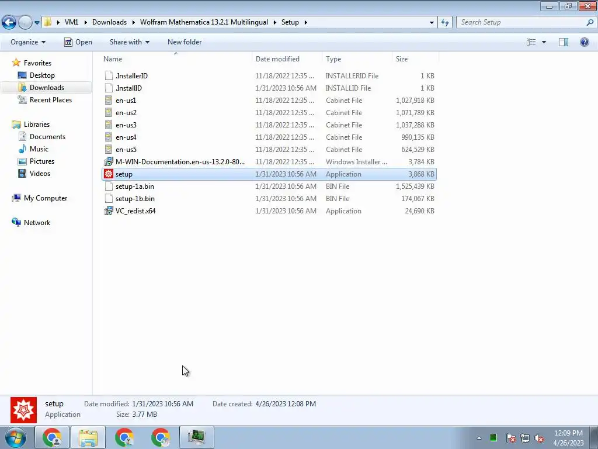The width and height of the screenshot is (598, 449).
Task: Click the Windows Installer type cell
Action: pyautogui.click(x=356, y=162)
